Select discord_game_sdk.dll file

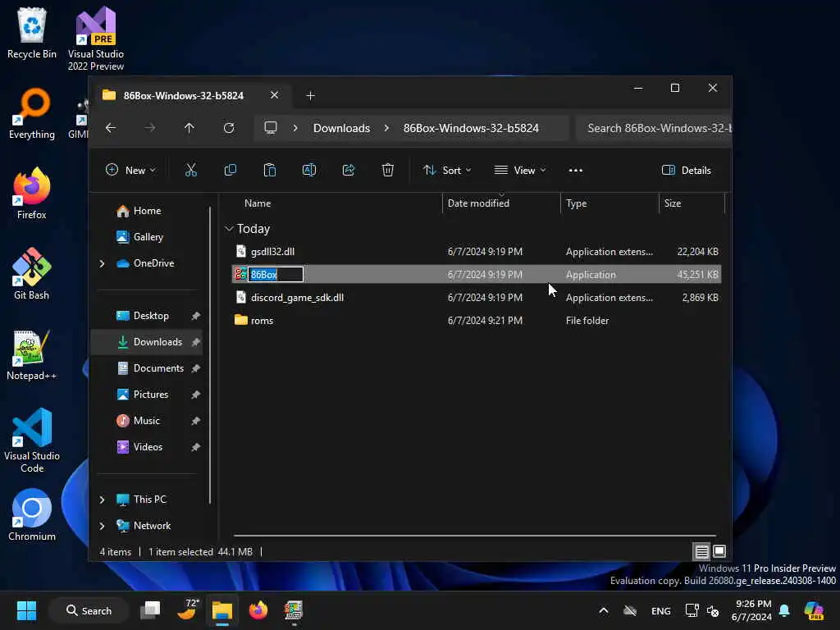(477, 297)
